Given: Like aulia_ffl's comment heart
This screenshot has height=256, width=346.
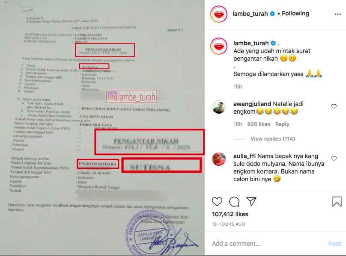Looking at the screenshot, I should coord(334,159).
